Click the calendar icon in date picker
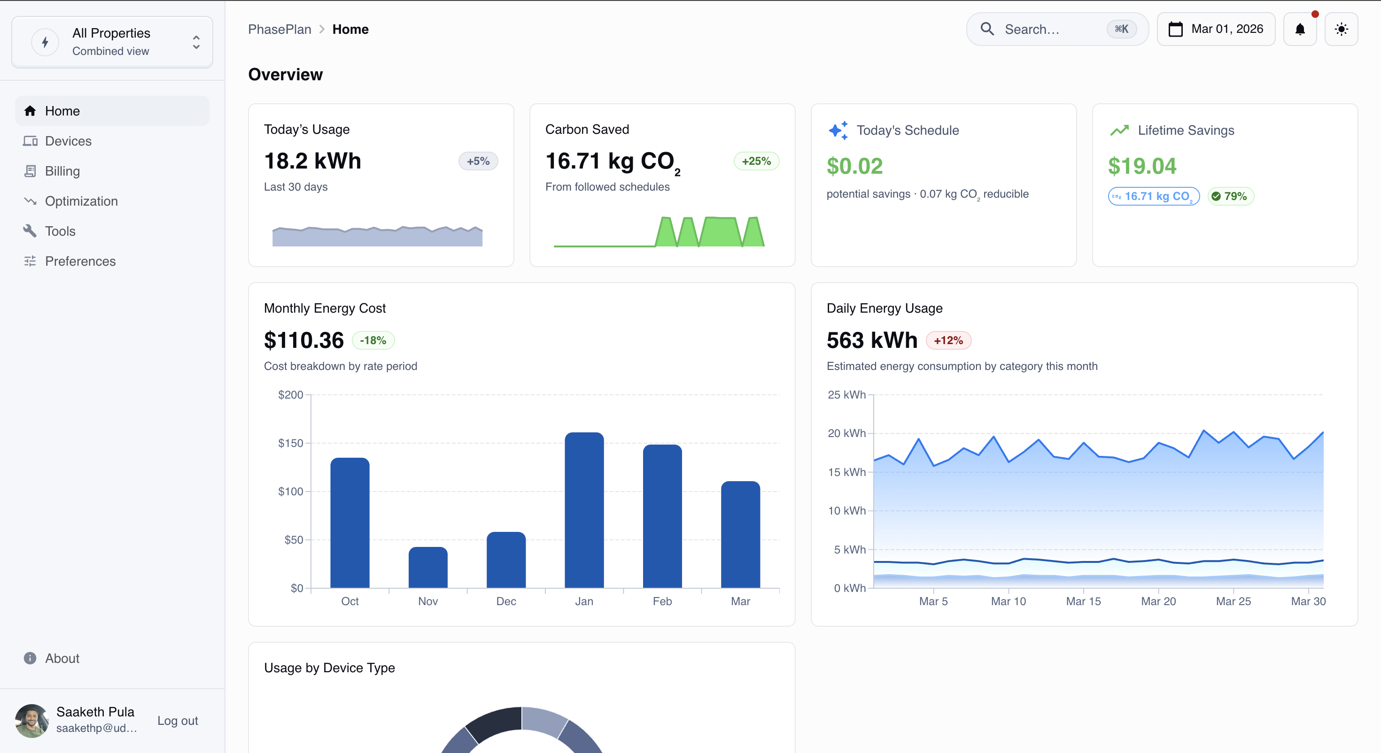The image size is (1381, 753). pyautogui.click(x=1175, y=29)
